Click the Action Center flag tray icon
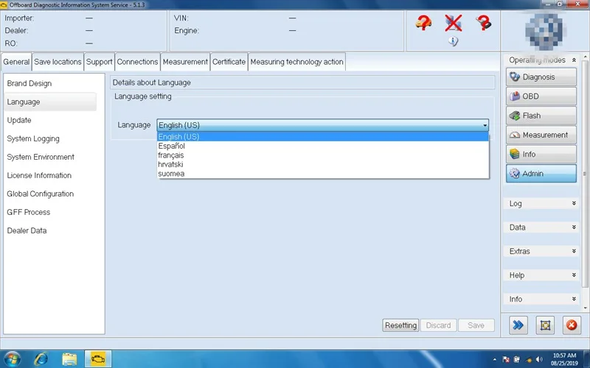The image size is (590, 368). click(506, 359)
